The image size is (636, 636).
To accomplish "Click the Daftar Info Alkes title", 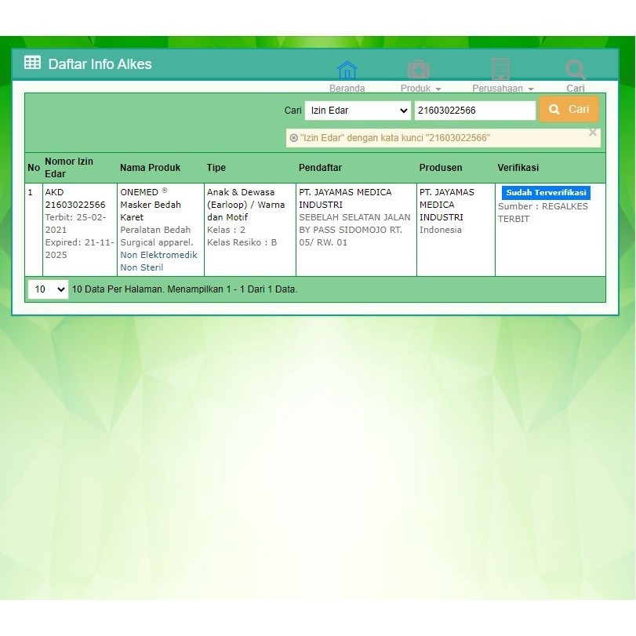I will pyautogui.click(x=100, y=64).
